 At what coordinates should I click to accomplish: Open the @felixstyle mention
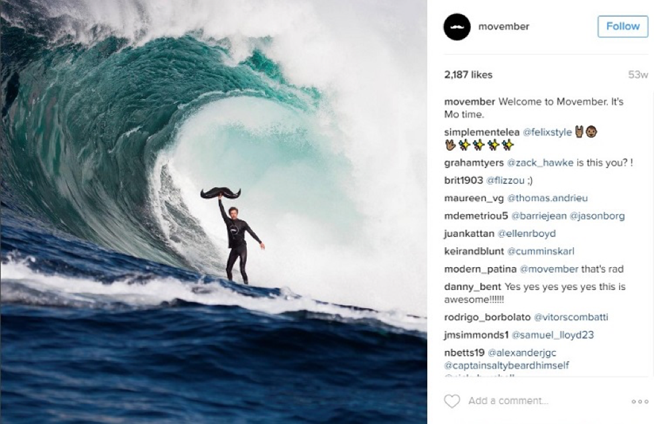click(547, 132)
